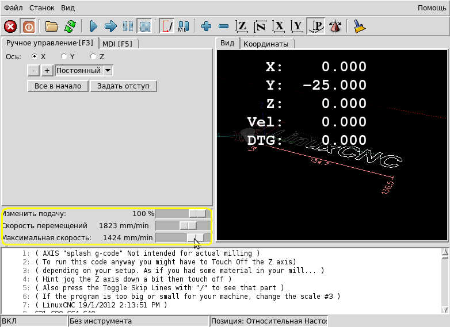Jog positive with the plus button
Screen dimensions: 450x327
[x=47, y=71]
